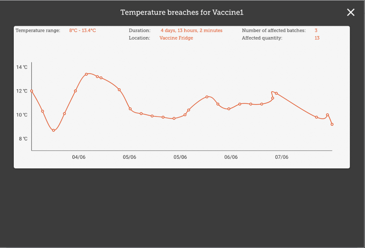Click the first data point on the y-axis
365x248 pixels.
32,91
